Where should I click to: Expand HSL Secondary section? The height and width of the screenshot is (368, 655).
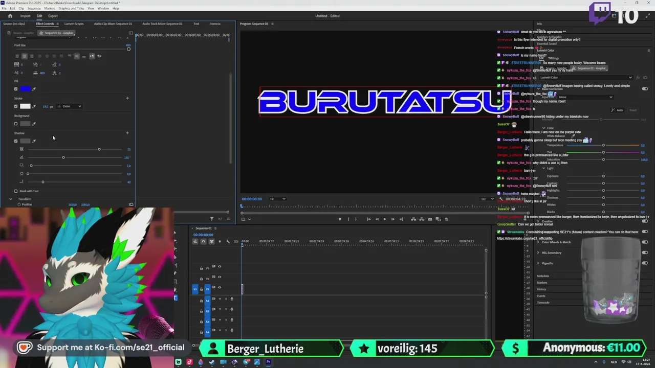point(538,252)
